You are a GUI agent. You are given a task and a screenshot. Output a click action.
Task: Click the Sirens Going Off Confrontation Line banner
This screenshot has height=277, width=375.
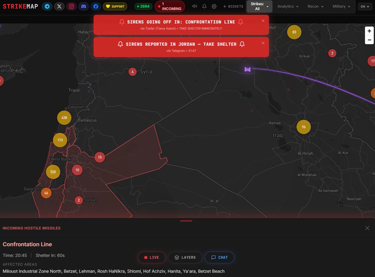tap(181, 25)
